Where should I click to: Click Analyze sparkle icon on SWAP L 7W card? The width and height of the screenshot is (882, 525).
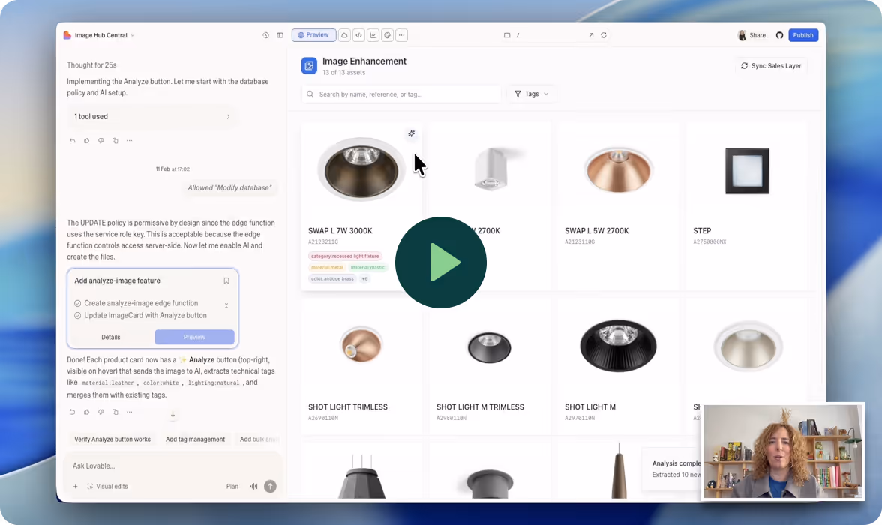pos(412,134)
